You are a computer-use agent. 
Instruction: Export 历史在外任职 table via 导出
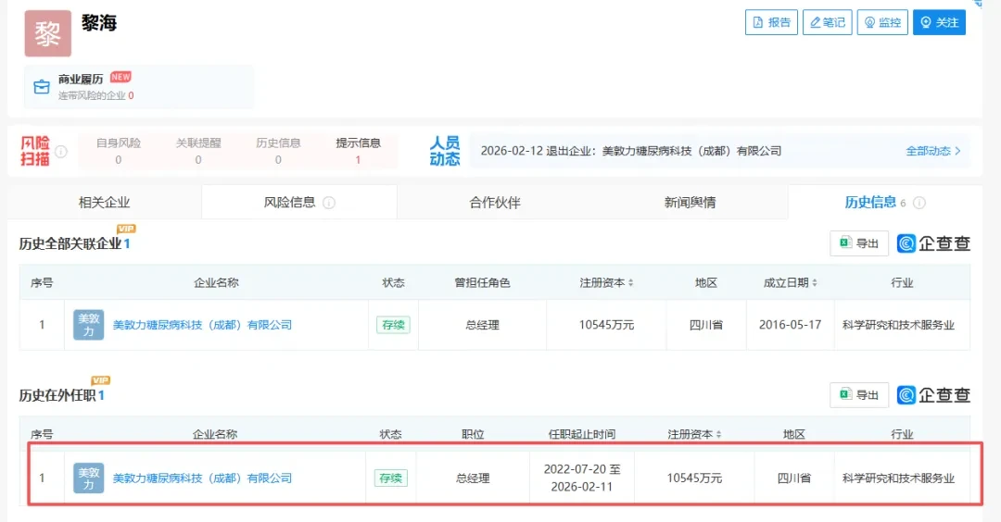tap(859, 395)
